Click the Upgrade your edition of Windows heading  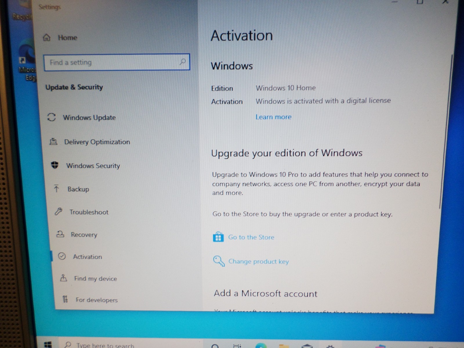[287, 153]
